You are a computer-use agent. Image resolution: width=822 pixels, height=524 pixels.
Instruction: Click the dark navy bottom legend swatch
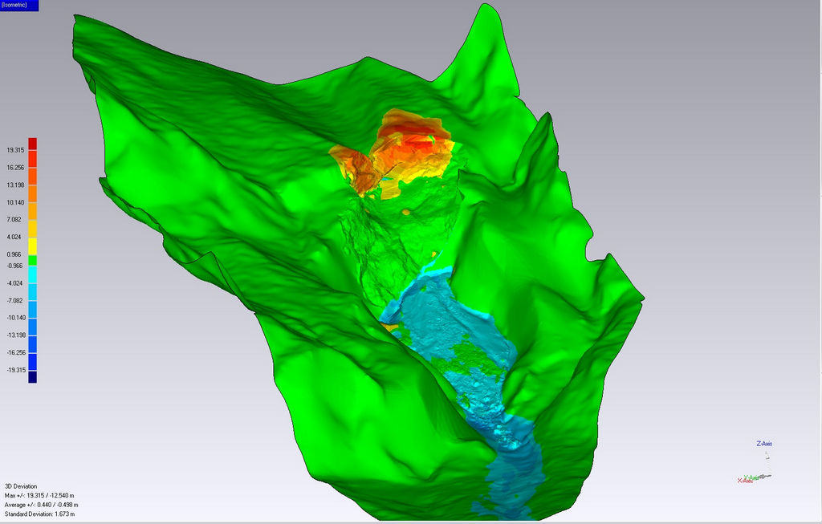33,377
